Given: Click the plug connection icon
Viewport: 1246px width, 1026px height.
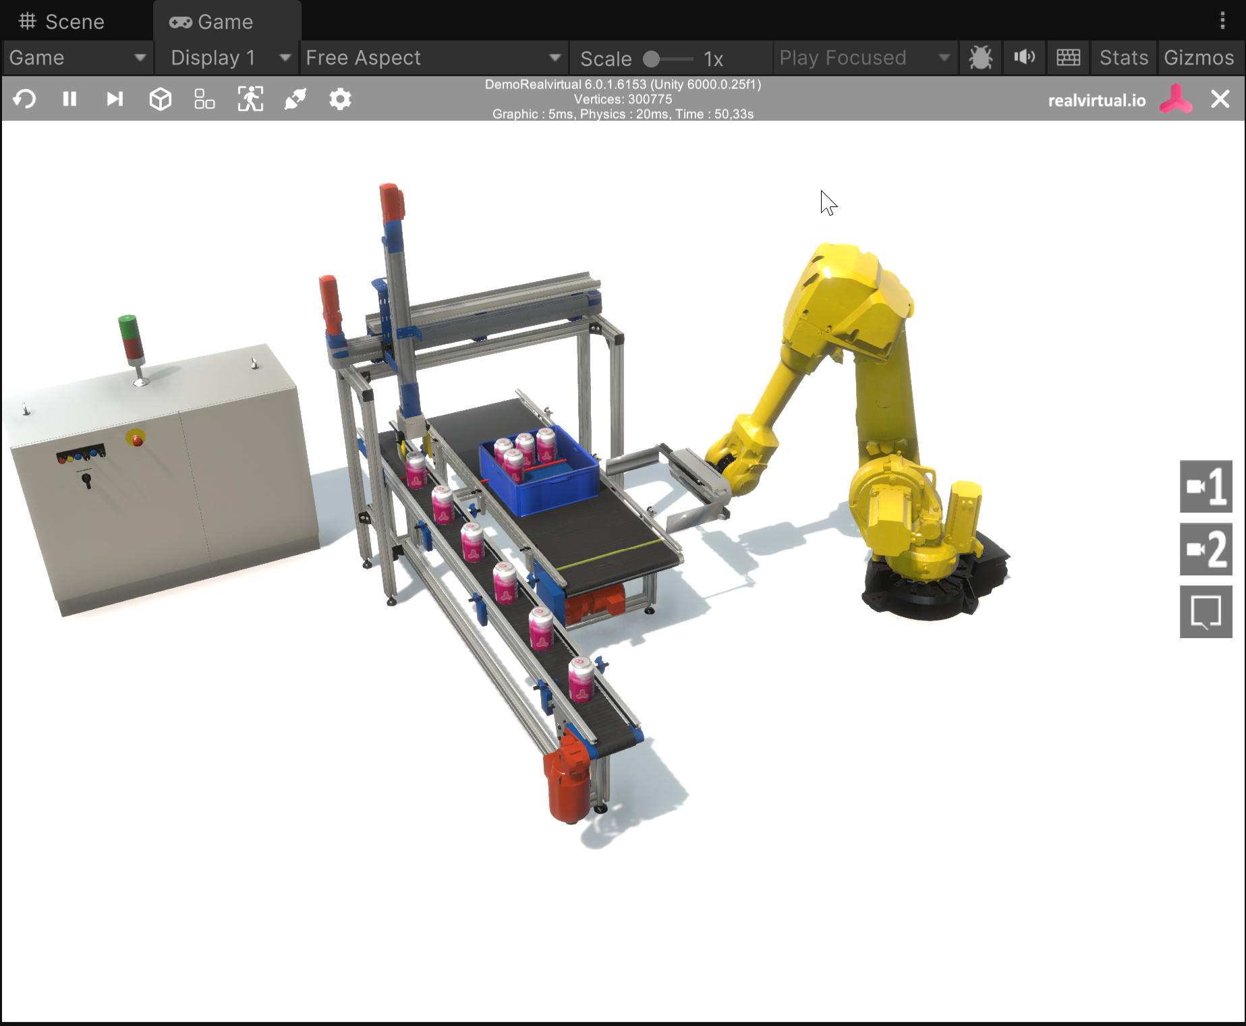Looking at the screenshot, I should (295, 99).
